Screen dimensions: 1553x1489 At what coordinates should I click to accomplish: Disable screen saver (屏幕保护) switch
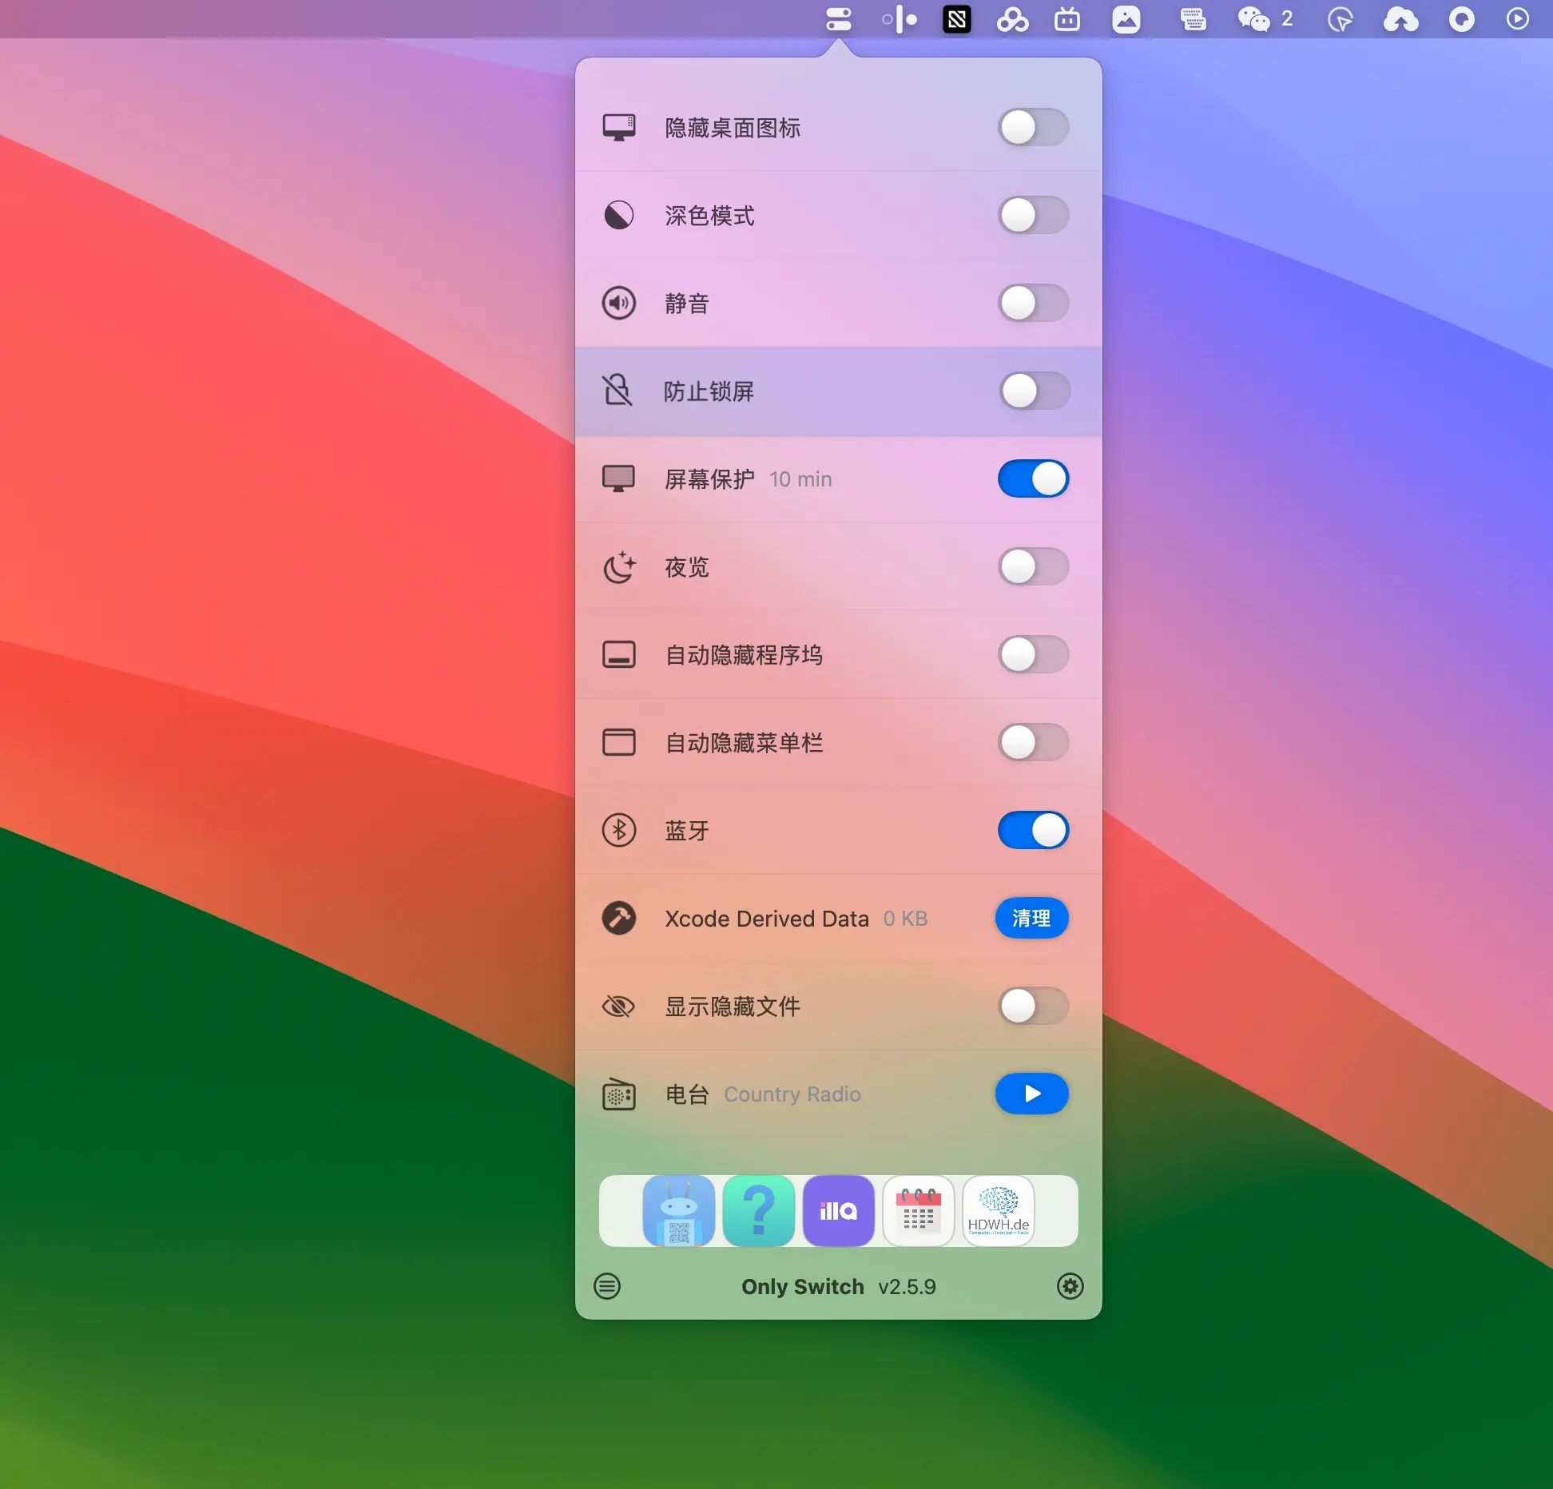1033,479
